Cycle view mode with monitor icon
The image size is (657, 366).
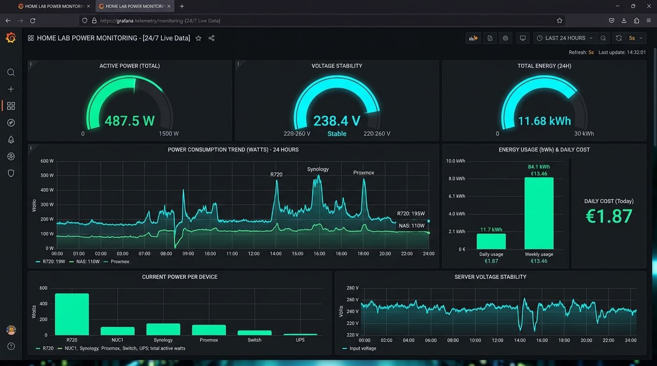pyautogui.click(x=523, y=38)
